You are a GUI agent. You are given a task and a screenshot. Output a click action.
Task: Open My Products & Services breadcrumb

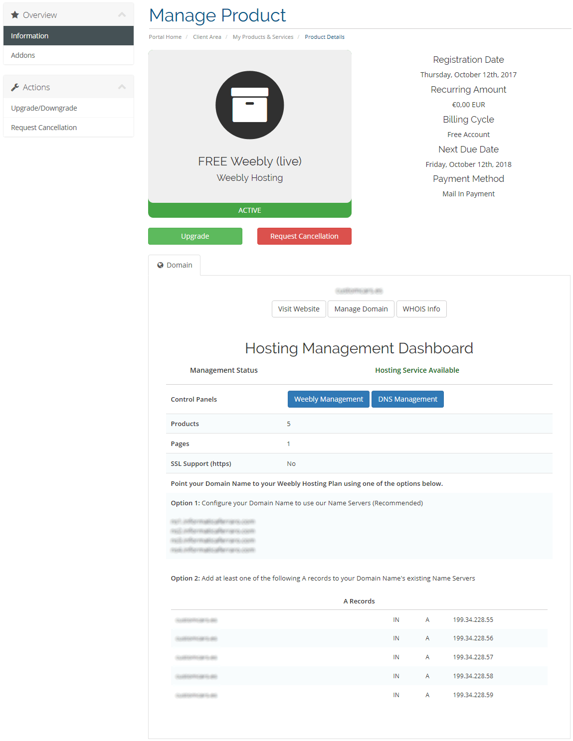click(263, 37)
